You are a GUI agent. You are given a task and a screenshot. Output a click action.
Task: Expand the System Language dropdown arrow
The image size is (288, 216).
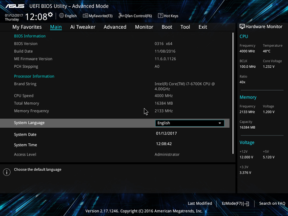click(x=220, y=123)
